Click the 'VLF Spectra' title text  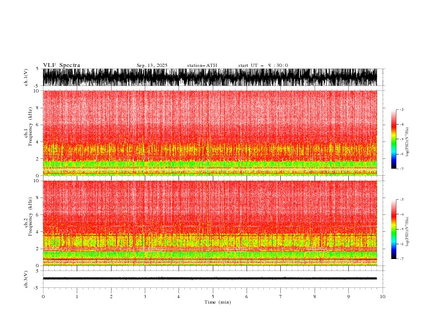(61, 65)
